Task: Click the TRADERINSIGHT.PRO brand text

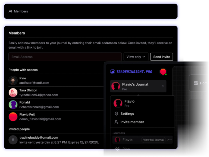Action: click(x=134, y=72)
